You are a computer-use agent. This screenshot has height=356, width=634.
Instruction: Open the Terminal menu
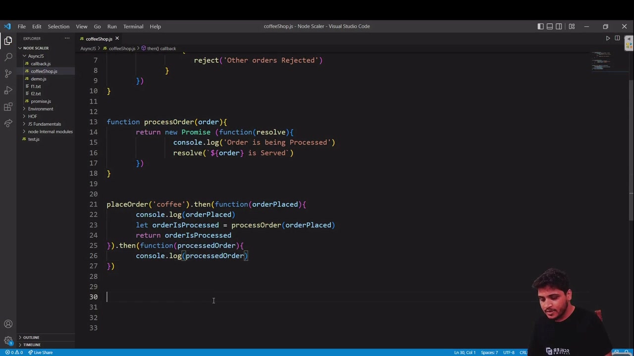pos(133,26)
